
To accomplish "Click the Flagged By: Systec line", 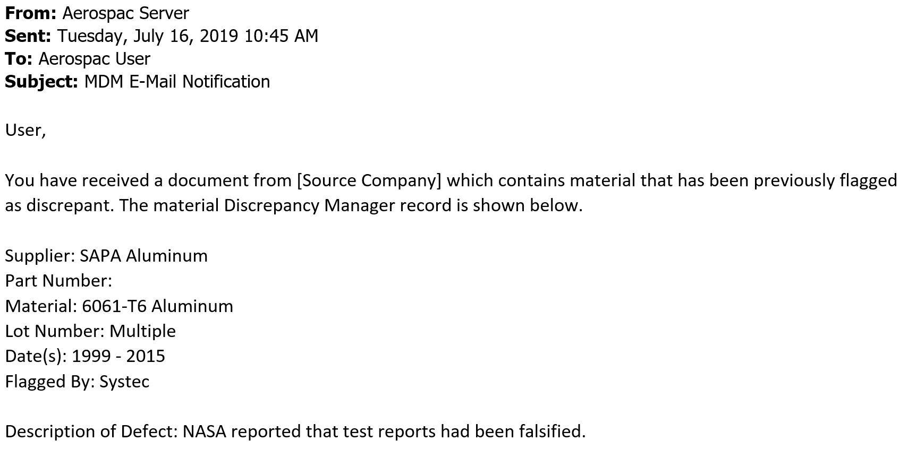I will (x=77, y=382).
